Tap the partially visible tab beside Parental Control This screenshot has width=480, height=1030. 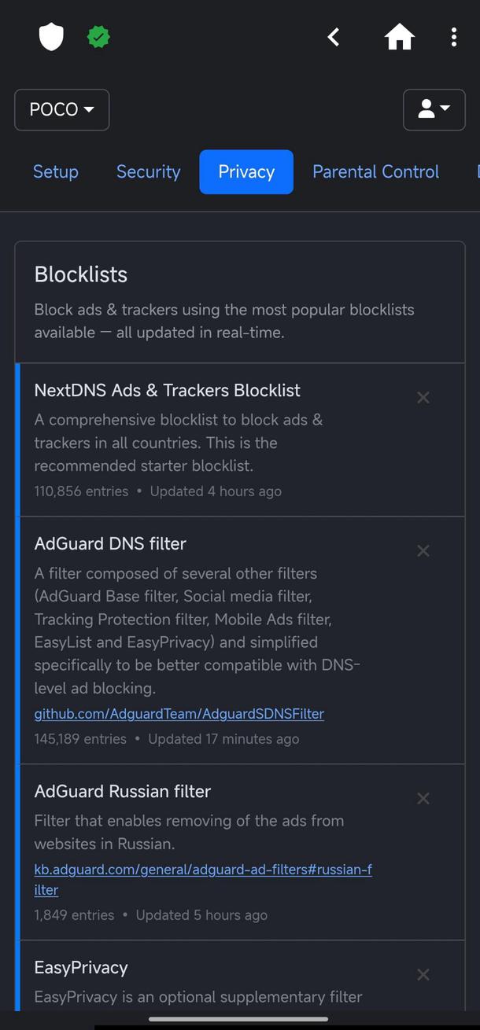coord(476,171)
